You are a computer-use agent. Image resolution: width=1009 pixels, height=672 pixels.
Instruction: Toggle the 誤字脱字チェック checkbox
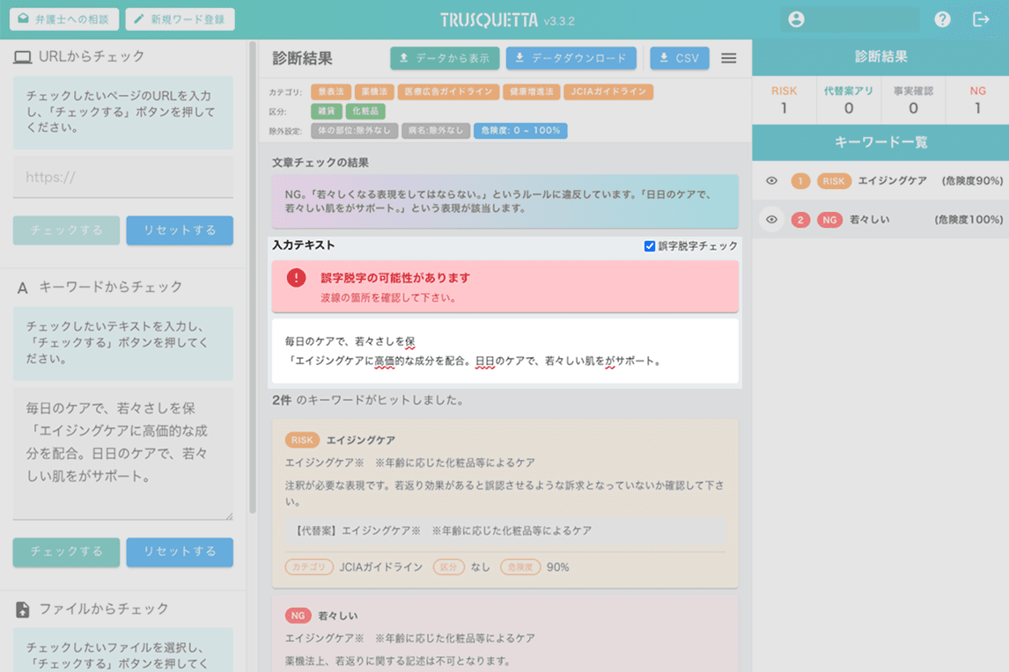(x=650, y=246)
